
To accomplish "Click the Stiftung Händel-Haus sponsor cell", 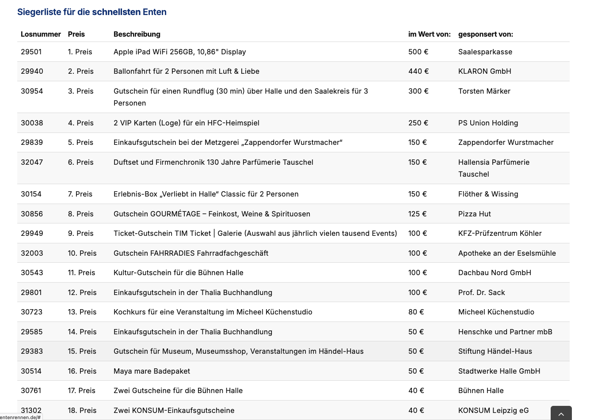I will [x=495, y=351].
